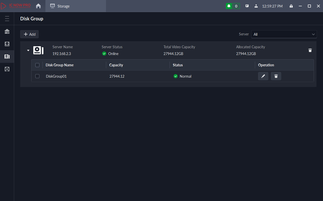This screenshot has height=201, width=323.
Task: Click the Disk Group Name column header
Action: click(60, 65)
